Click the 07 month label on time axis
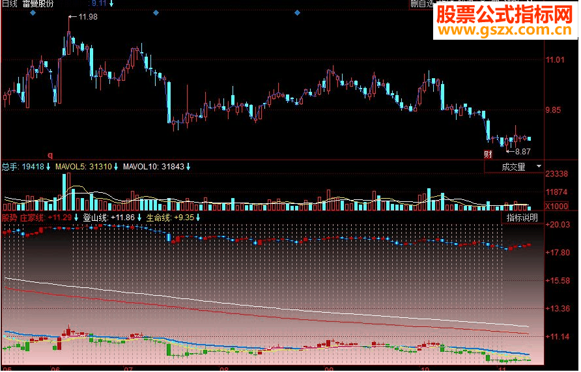581x372 pixels. (128, 369)
